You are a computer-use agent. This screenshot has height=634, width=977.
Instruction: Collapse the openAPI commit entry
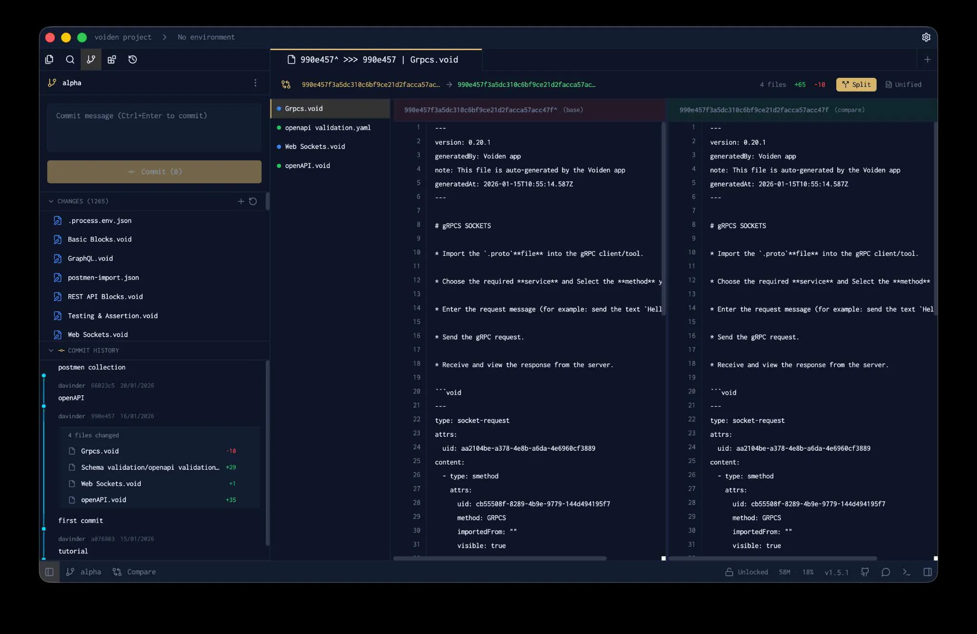point(71,398)
